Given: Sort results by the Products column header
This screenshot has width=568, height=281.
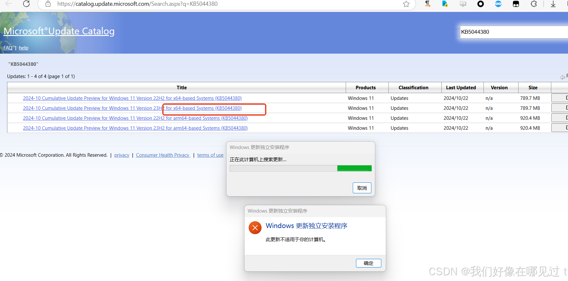Looking at the screenshot, I should (x=366, y=88).
